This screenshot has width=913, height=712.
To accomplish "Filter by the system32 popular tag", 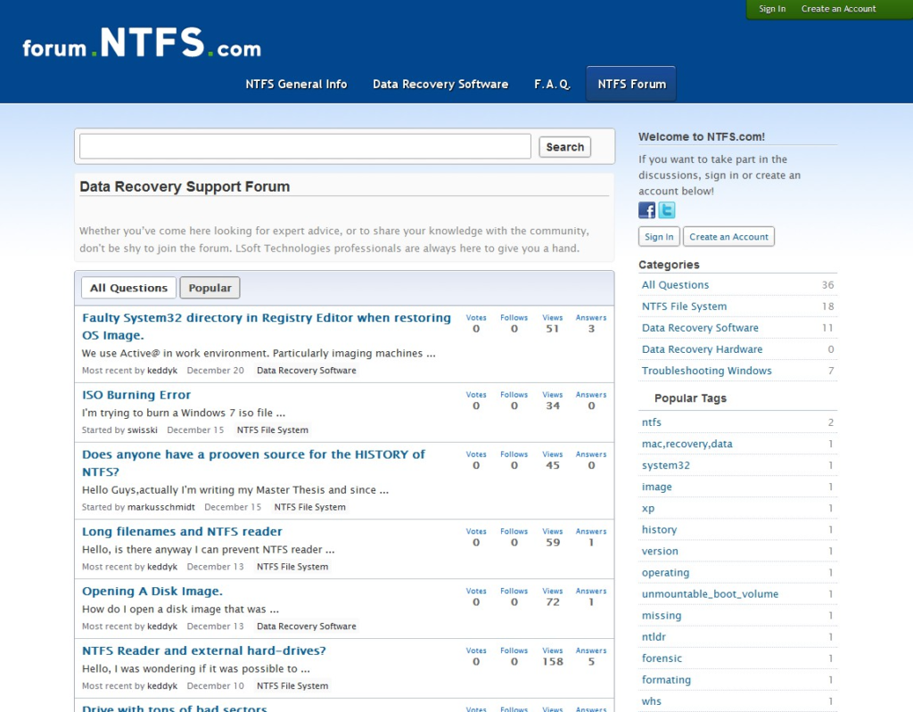I will click(x=665, y=465).
